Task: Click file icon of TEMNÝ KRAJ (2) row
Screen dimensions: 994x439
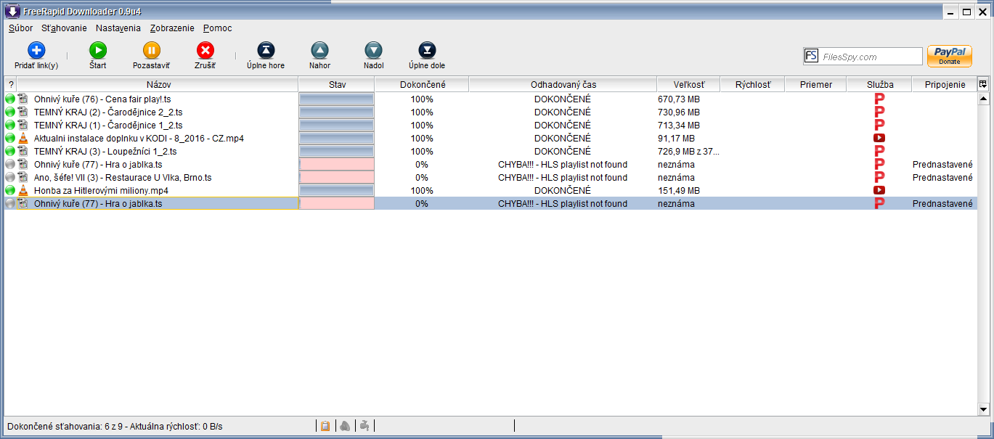Action: 23,112
